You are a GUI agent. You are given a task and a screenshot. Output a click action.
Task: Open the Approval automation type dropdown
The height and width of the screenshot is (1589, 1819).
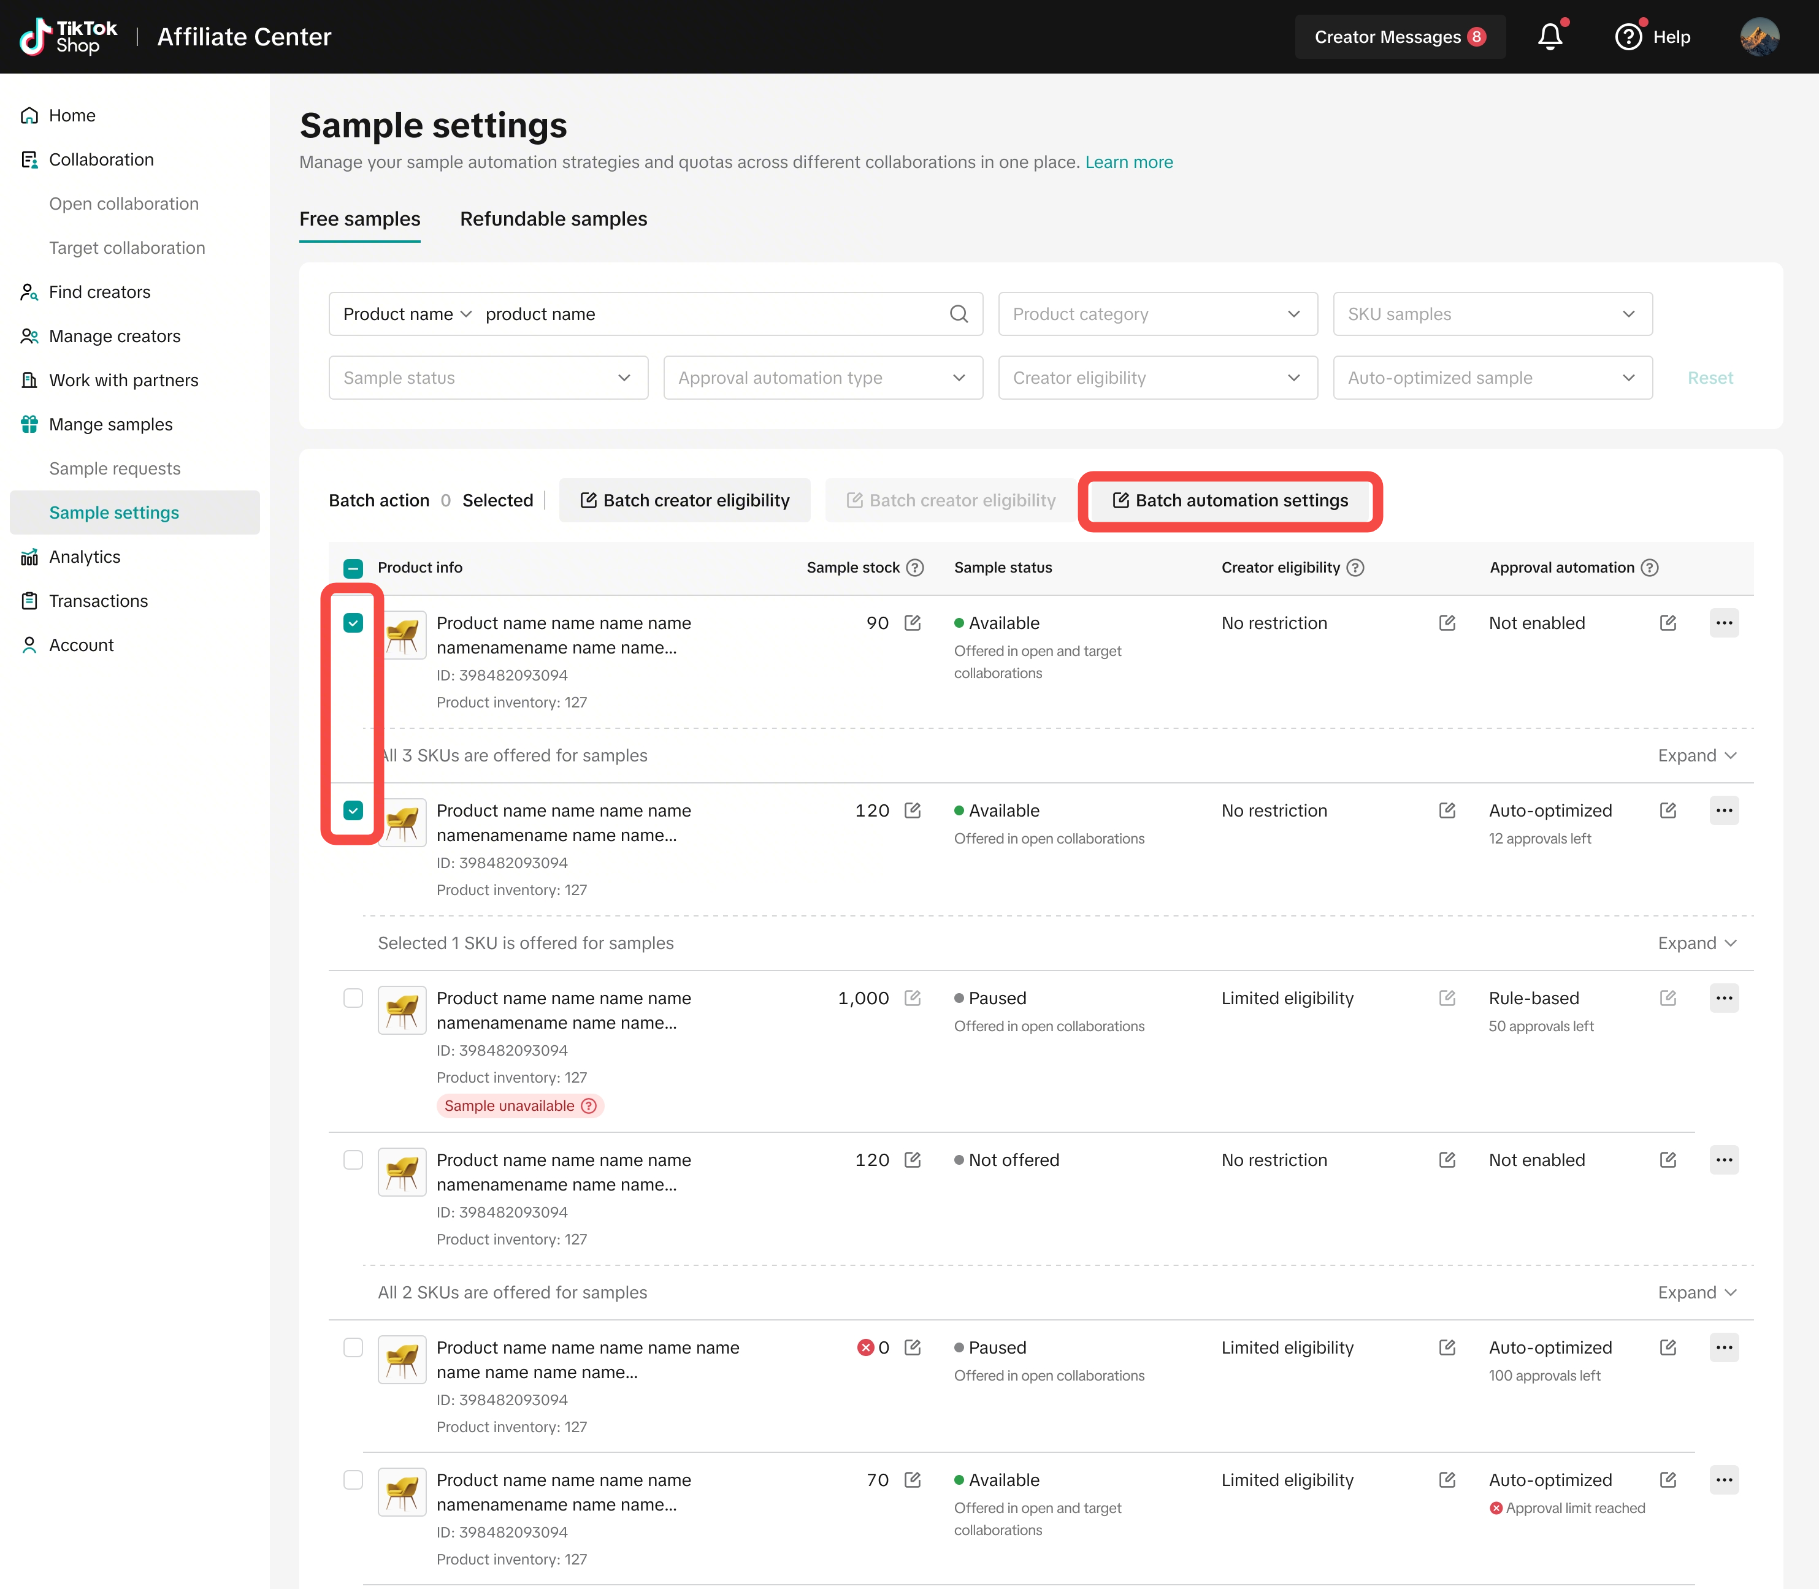823,378
